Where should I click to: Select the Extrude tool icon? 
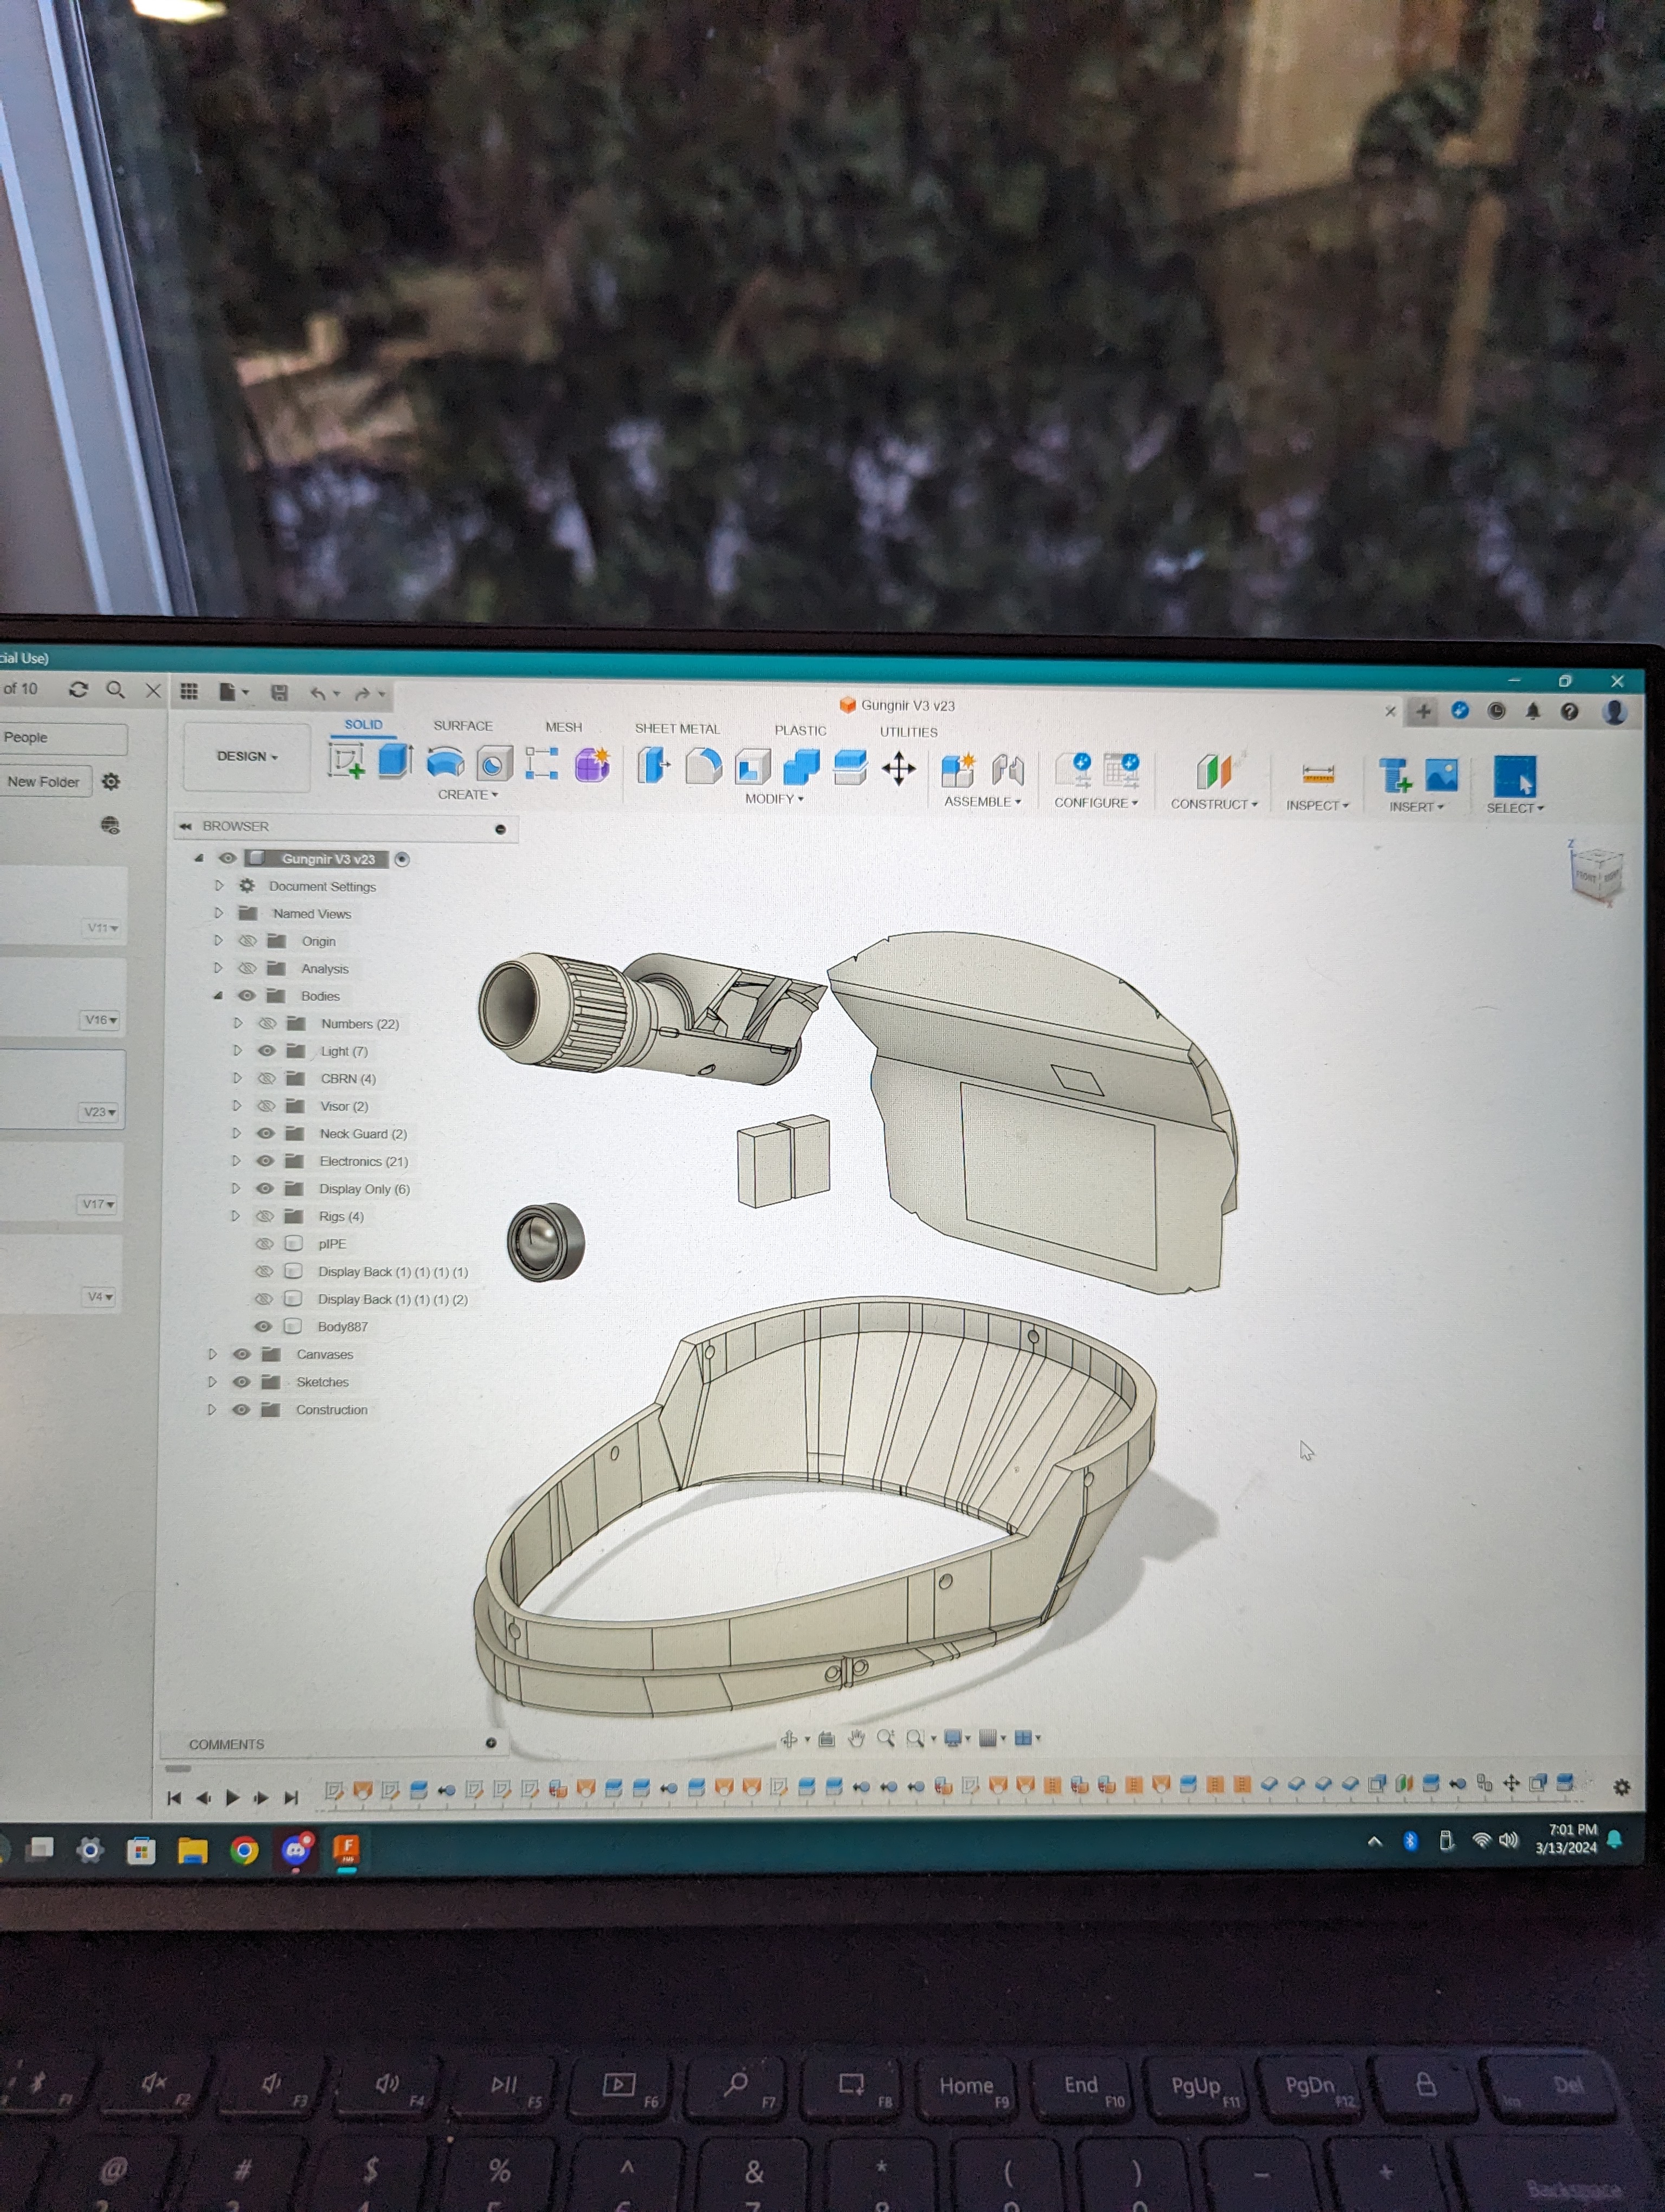tap(396, 762)
